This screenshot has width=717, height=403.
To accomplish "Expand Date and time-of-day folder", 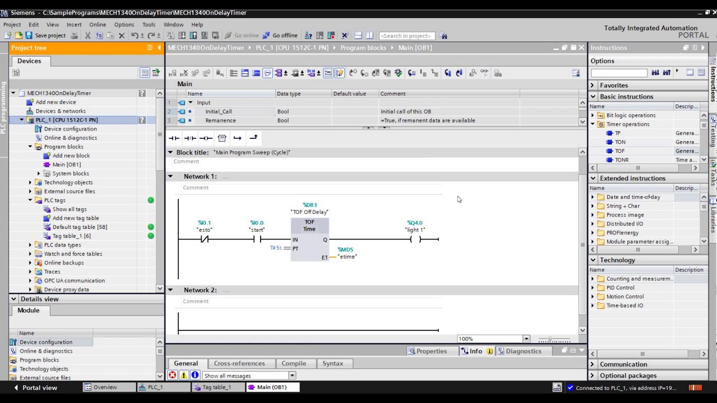I will (593, 197).
